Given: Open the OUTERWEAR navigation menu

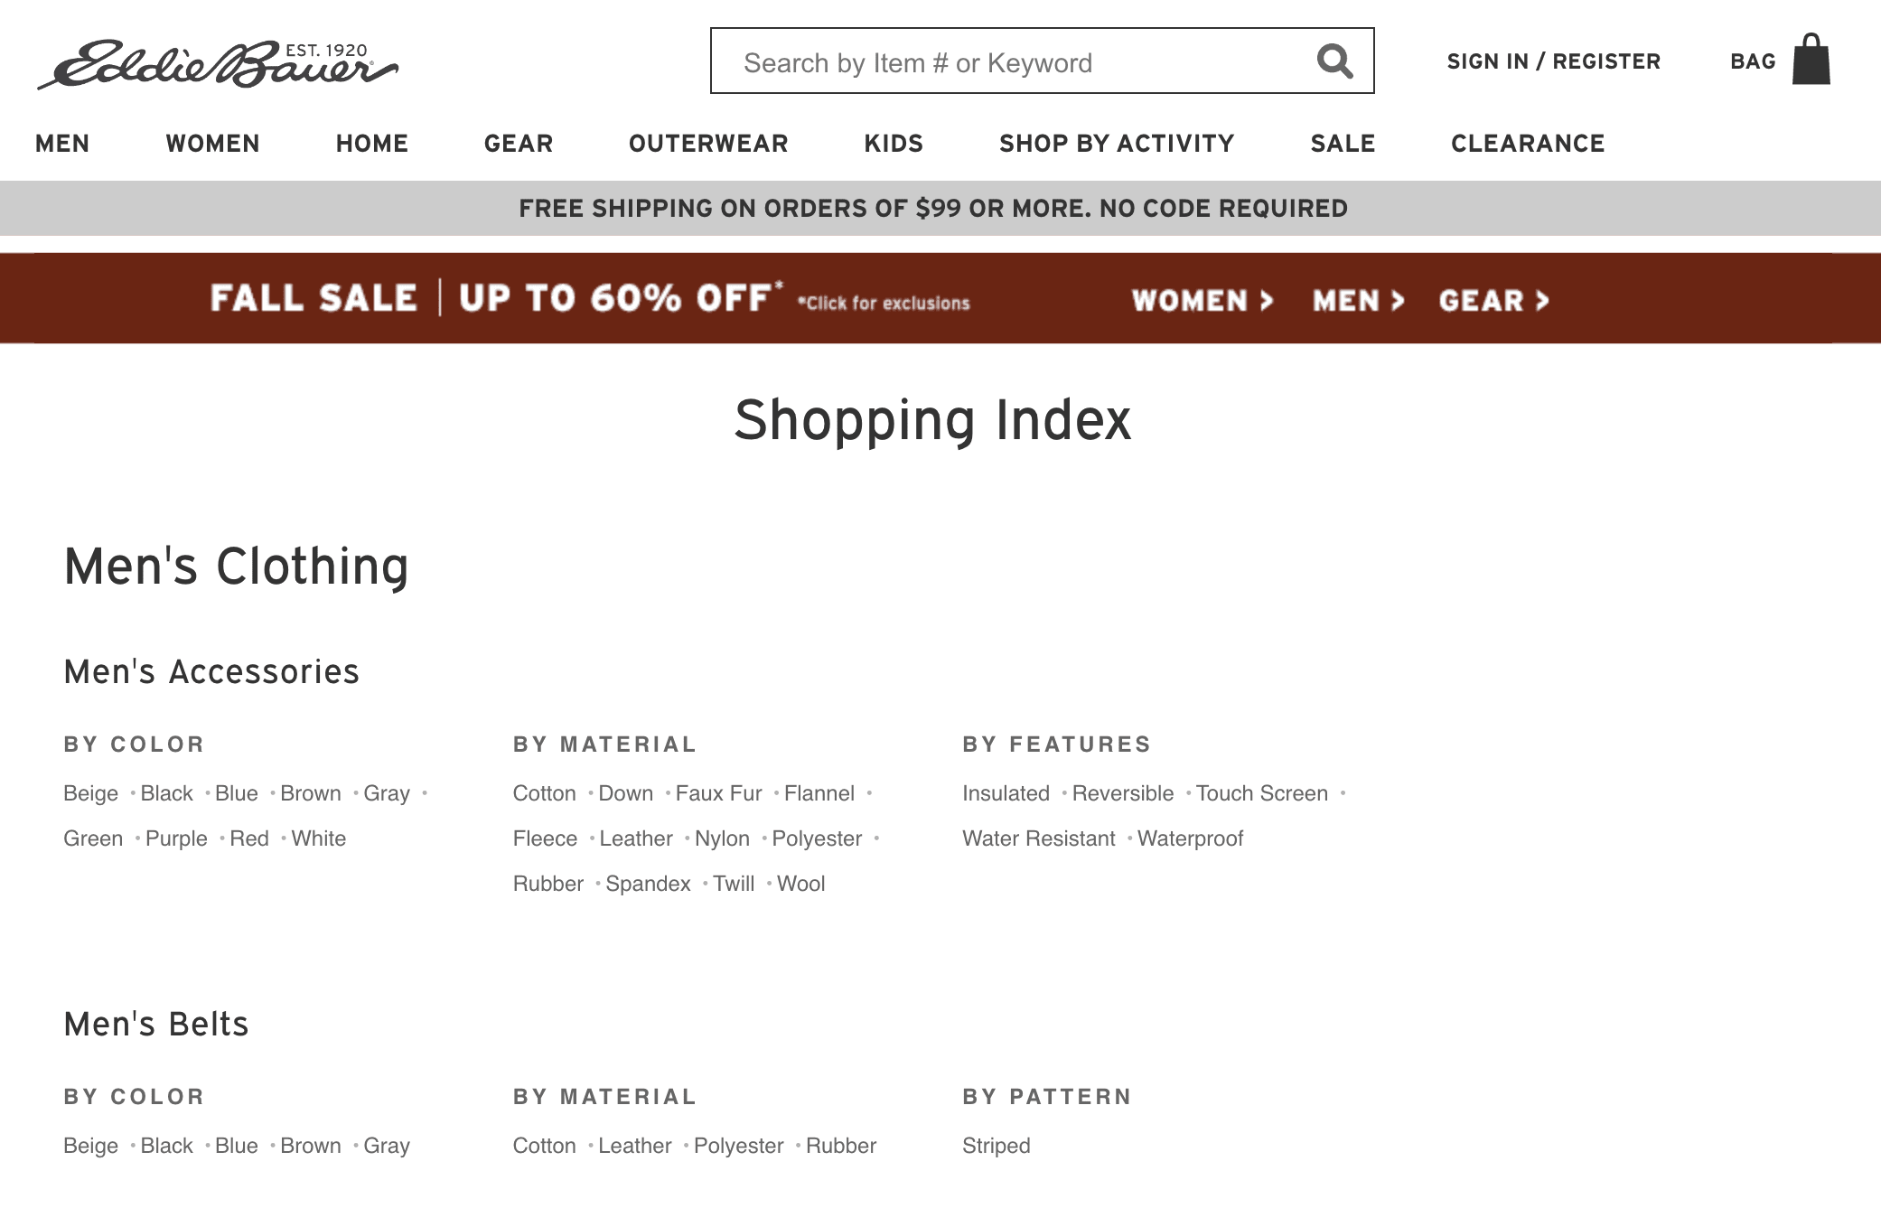Looking at the screenshot, I should pyautogui.click(x=709, y=143).
